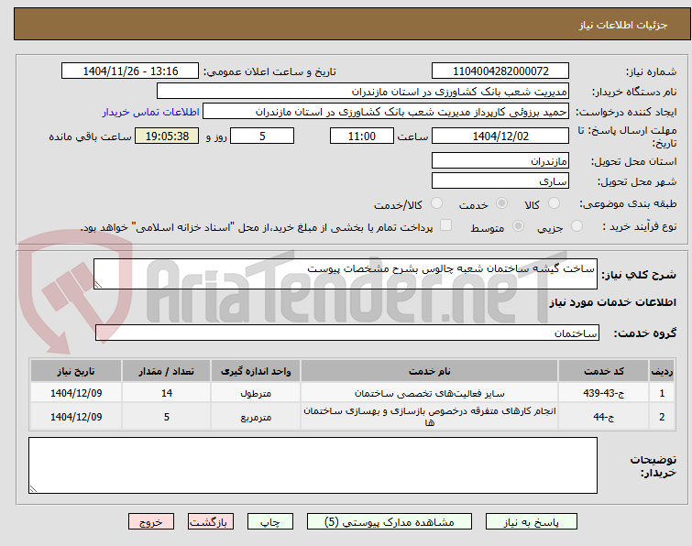Click the delivery city field ساری
692x546 pixels.
click(500, 180)
